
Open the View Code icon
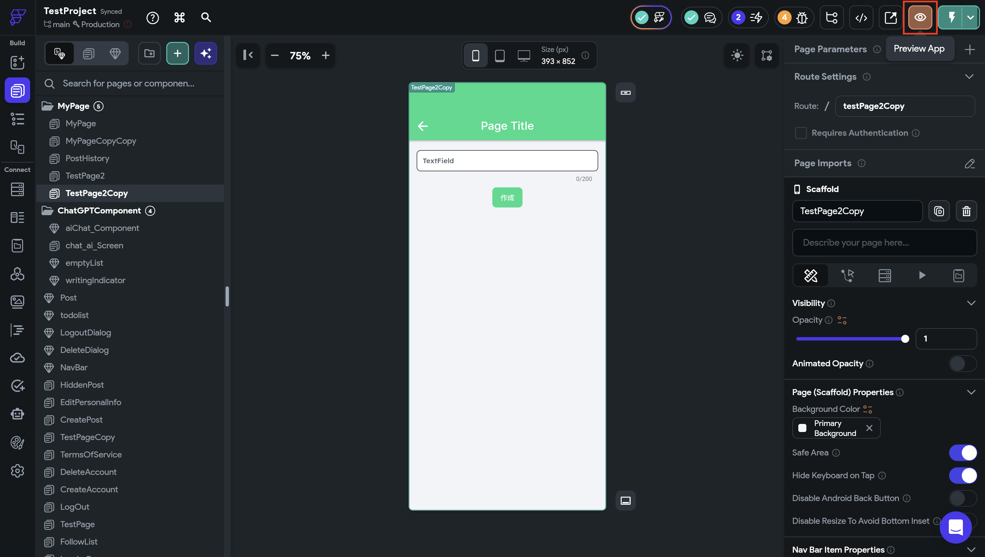(x=861, y=18)
